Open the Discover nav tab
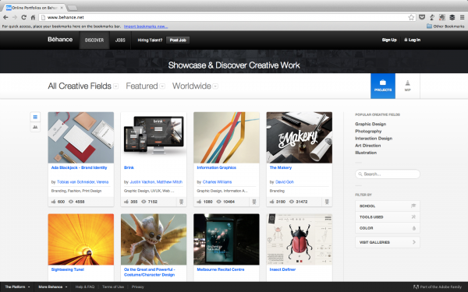468x292 pixels. click(x=94, y=40)
